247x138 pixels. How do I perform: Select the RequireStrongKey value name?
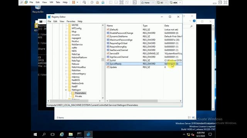click(x=118, y=47)
